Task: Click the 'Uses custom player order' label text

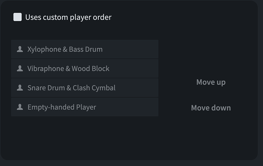Action: [68, 17]
